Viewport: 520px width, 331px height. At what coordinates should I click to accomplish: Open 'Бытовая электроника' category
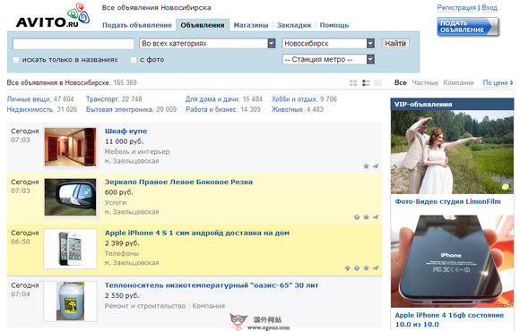tap(119, 109)
